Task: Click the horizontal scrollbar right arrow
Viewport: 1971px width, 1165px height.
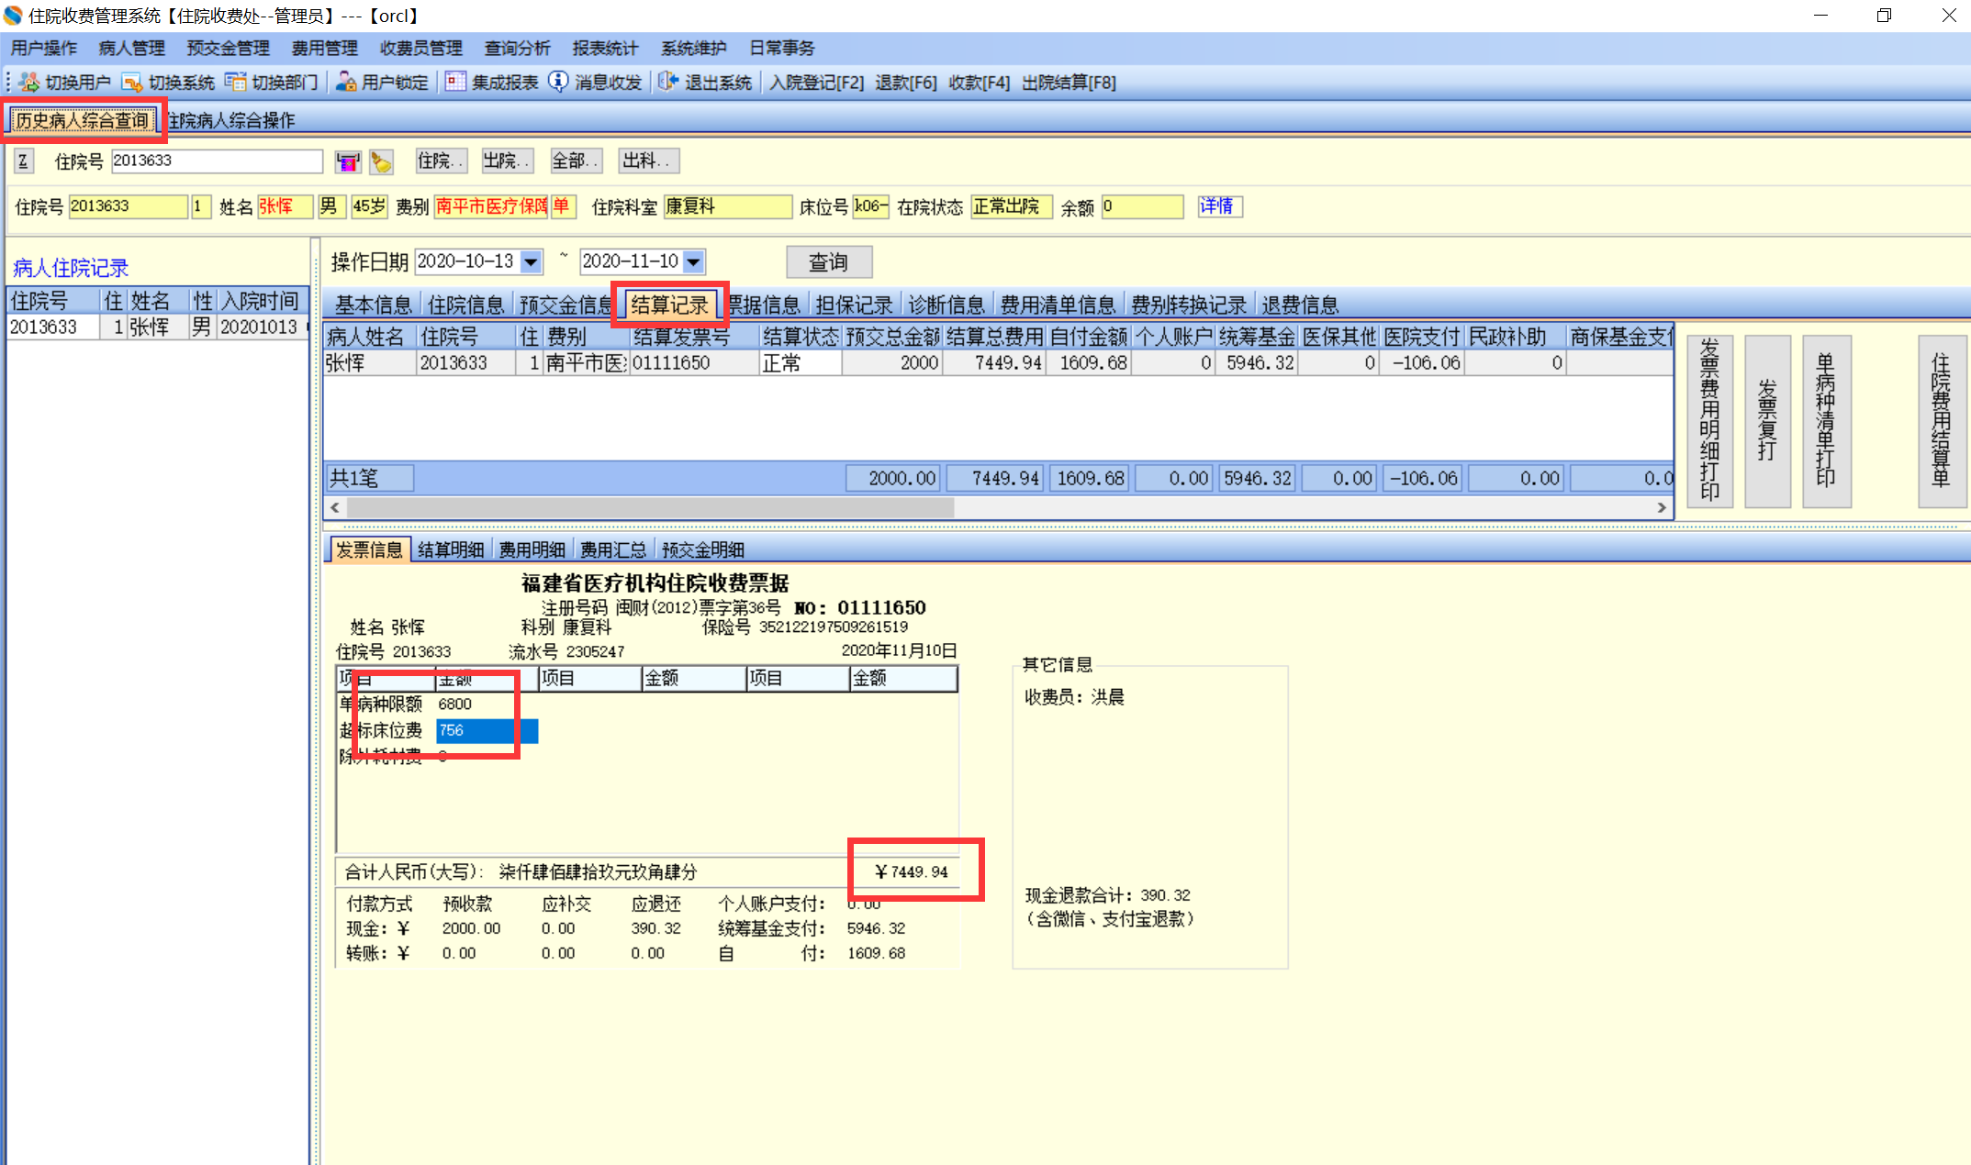Action: 1662,507
